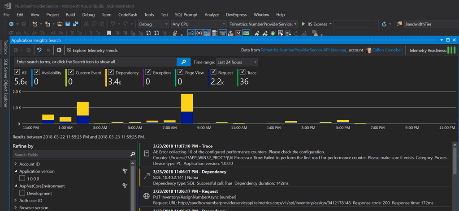Click the refresh arrow in Application Insights toolbar

(x=39, y=51)
